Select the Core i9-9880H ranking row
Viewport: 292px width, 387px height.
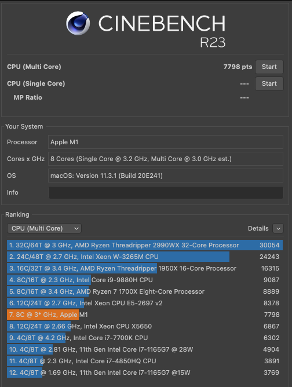pyautogui.click(x=145, y=280)
